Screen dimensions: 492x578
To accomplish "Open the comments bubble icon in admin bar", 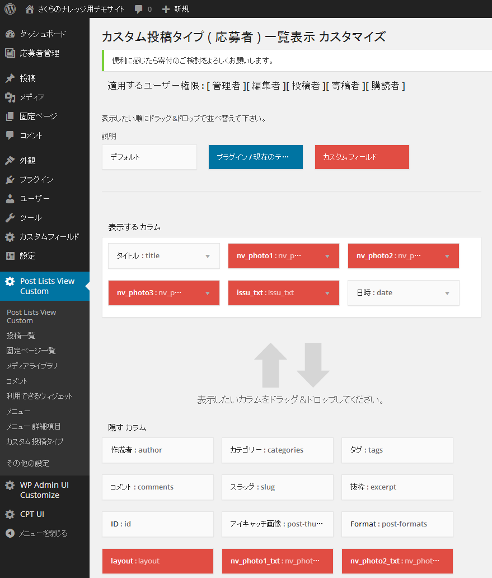I will coord(138,9).
